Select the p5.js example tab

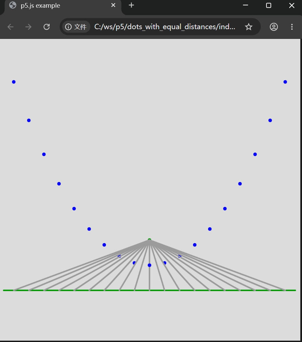click(x=62, y=7)
